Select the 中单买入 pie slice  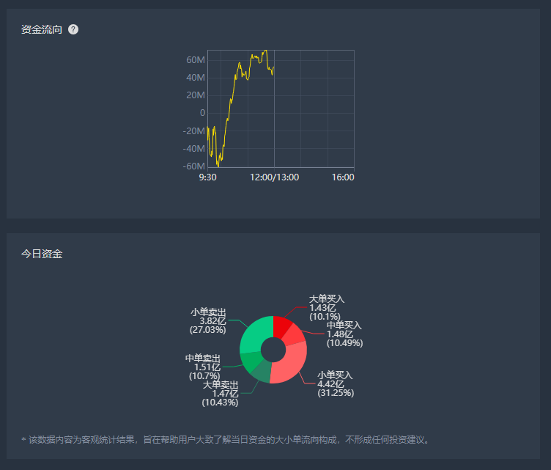295,335
